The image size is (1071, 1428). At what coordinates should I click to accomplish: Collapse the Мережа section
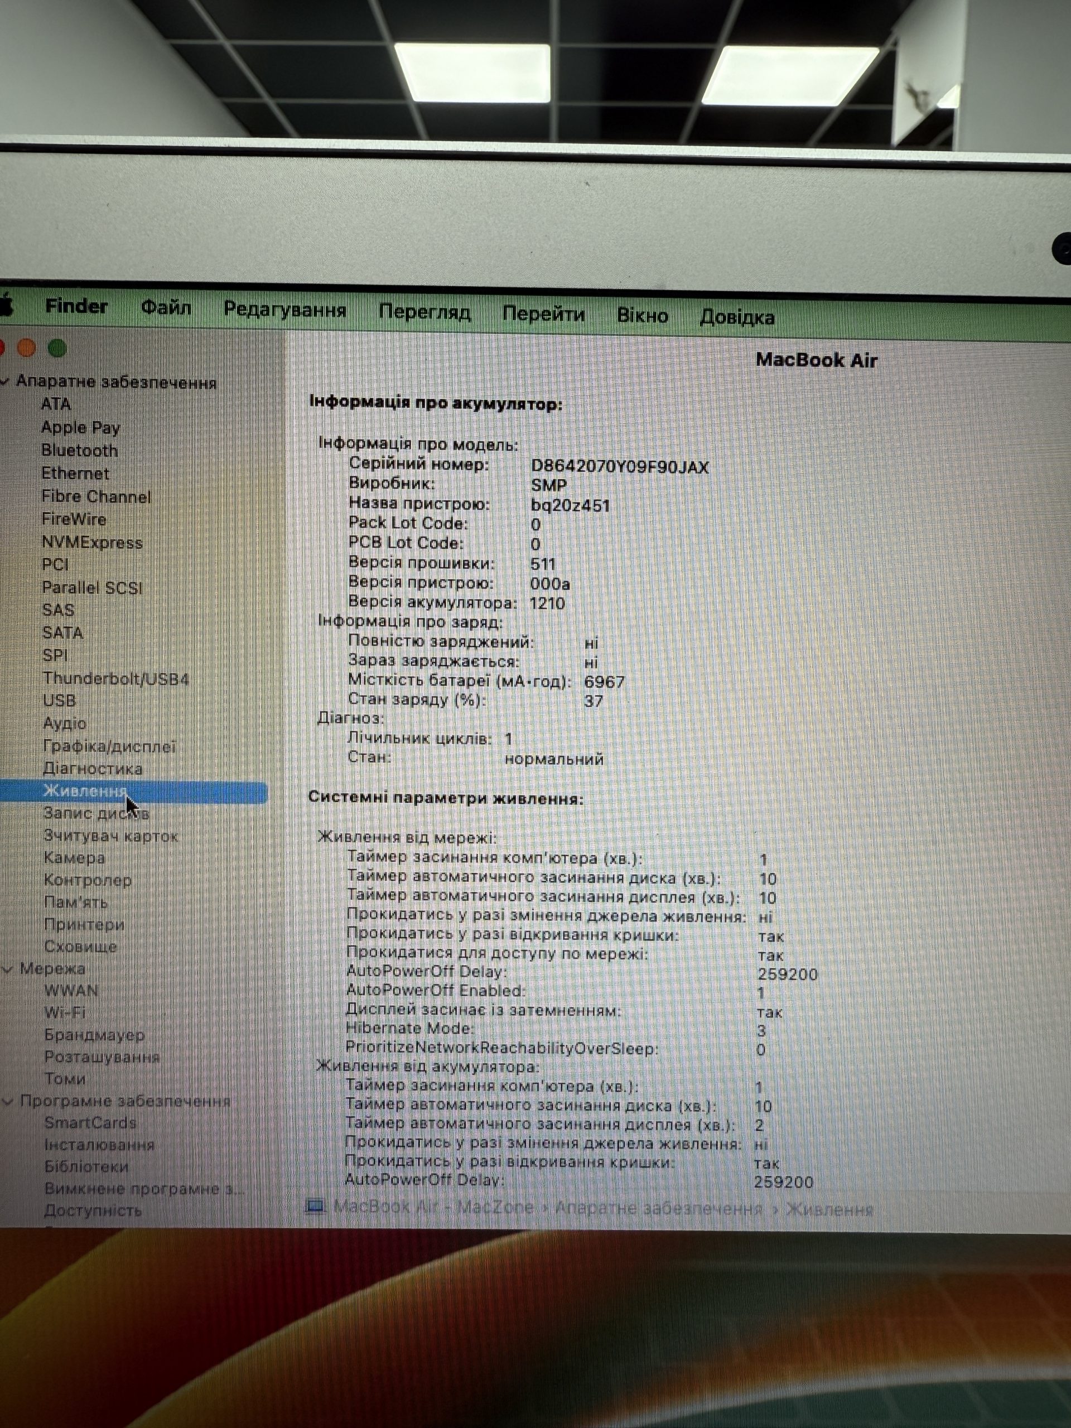pos(8,969)
